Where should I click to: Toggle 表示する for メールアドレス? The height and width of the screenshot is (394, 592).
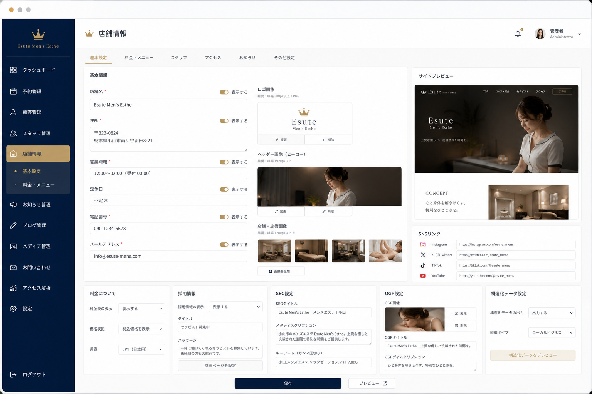tap(224, 245)
